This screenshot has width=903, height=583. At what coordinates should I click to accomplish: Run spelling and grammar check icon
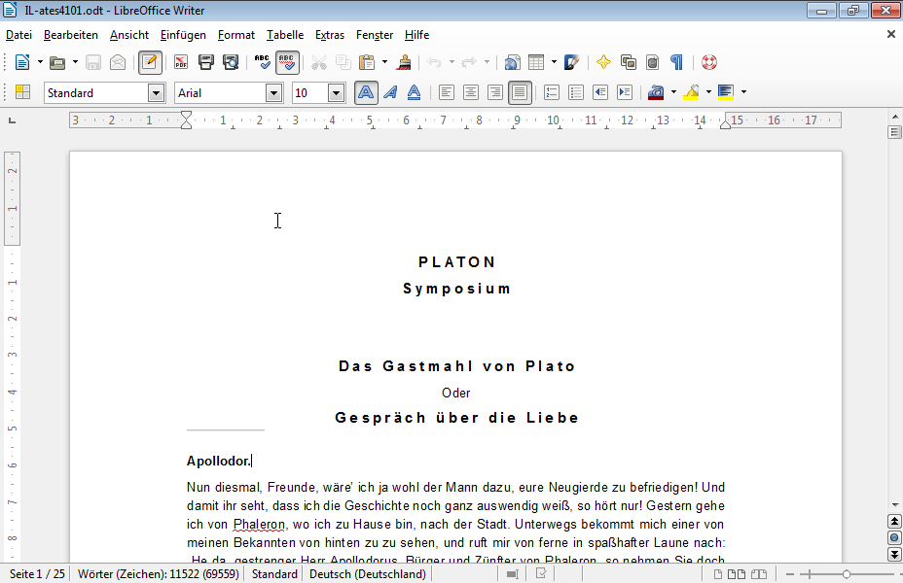pyautogui.click(x=262, y=62)
